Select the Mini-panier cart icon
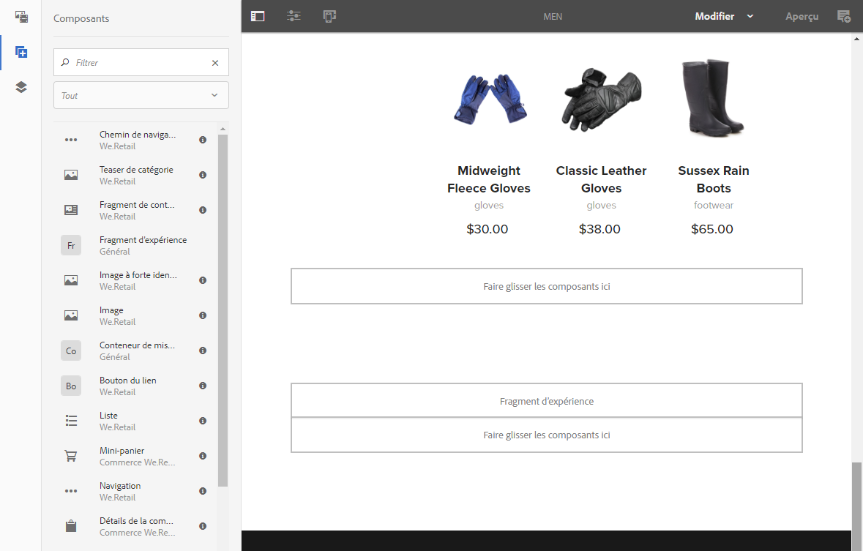The image size is (863, 551). [x=71, y=456]
